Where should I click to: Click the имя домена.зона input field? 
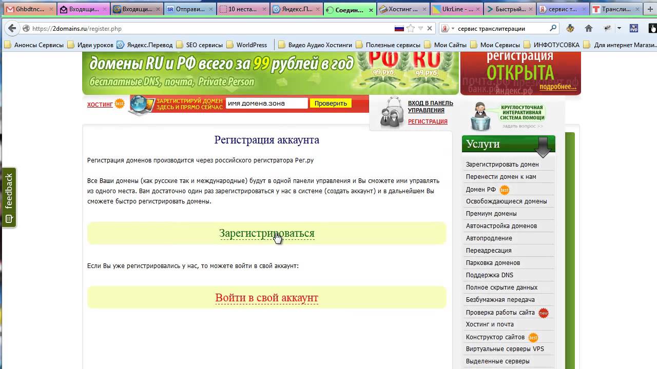click(266, 103)
